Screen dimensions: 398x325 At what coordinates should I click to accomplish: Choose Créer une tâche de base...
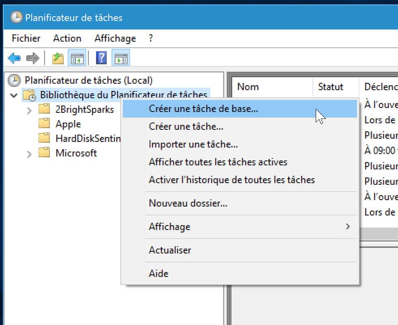[x=240, y=109]
